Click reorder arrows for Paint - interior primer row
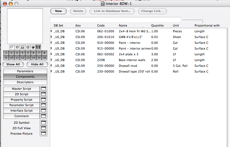The height and width of the screenshot is (147, 230). click(51, 48)
